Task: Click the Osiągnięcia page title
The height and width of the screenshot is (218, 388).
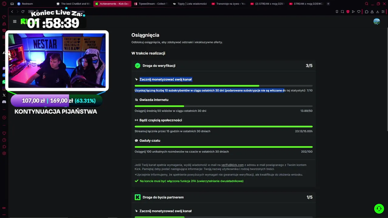Action: pos(145,35)
